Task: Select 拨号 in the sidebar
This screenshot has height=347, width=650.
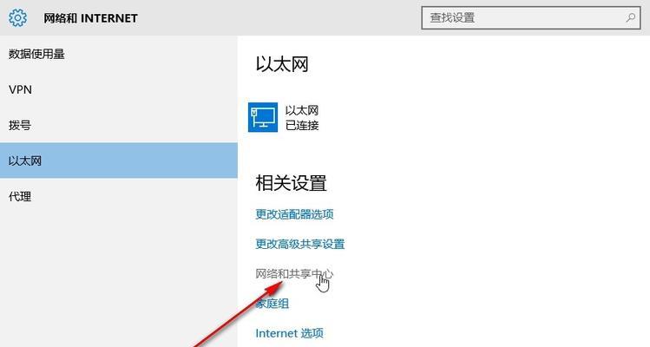Action: click(x=20, y=125)
